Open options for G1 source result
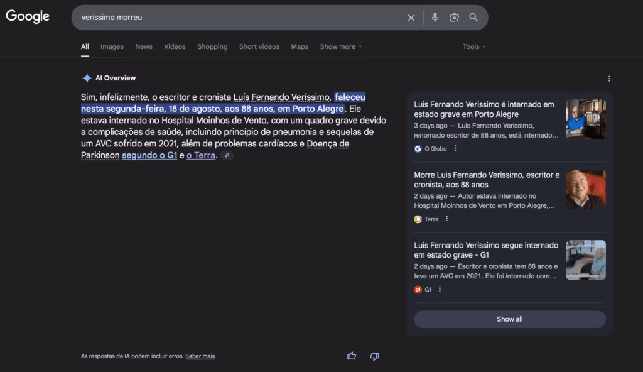Image resolution: width=643 pixels, height=372 pixels. [440, 290]
